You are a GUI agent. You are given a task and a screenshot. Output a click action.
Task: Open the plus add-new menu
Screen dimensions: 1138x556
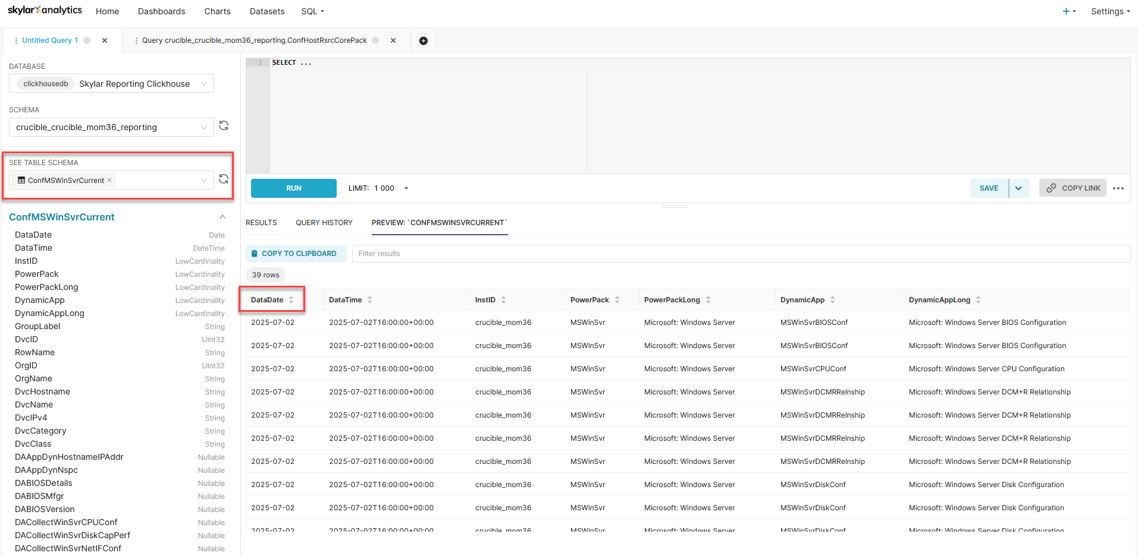tap(1069, 11)
